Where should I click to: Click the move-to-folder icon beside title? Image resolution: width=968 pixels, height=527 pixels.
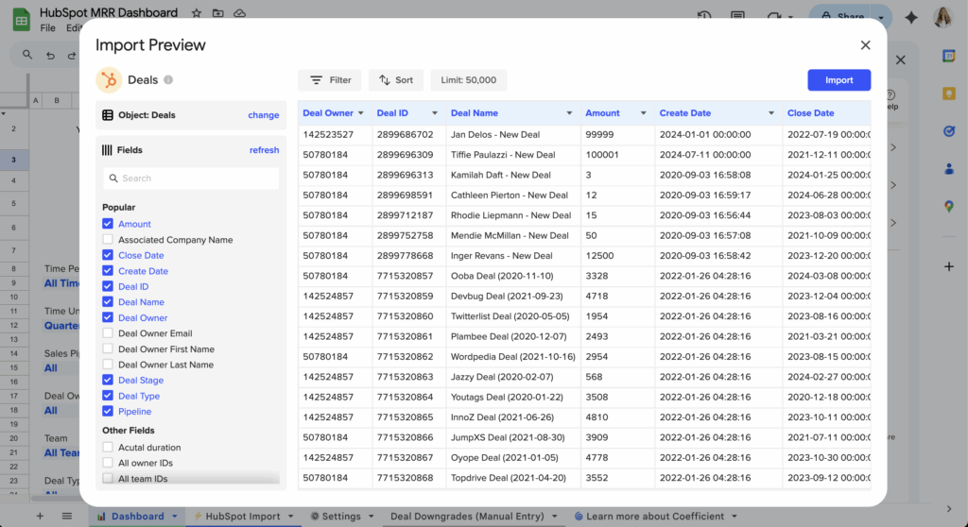point(218,13)
